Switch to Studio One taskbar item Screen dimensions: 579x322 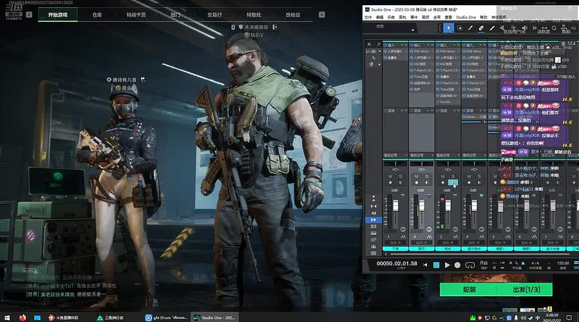[215, 317]
